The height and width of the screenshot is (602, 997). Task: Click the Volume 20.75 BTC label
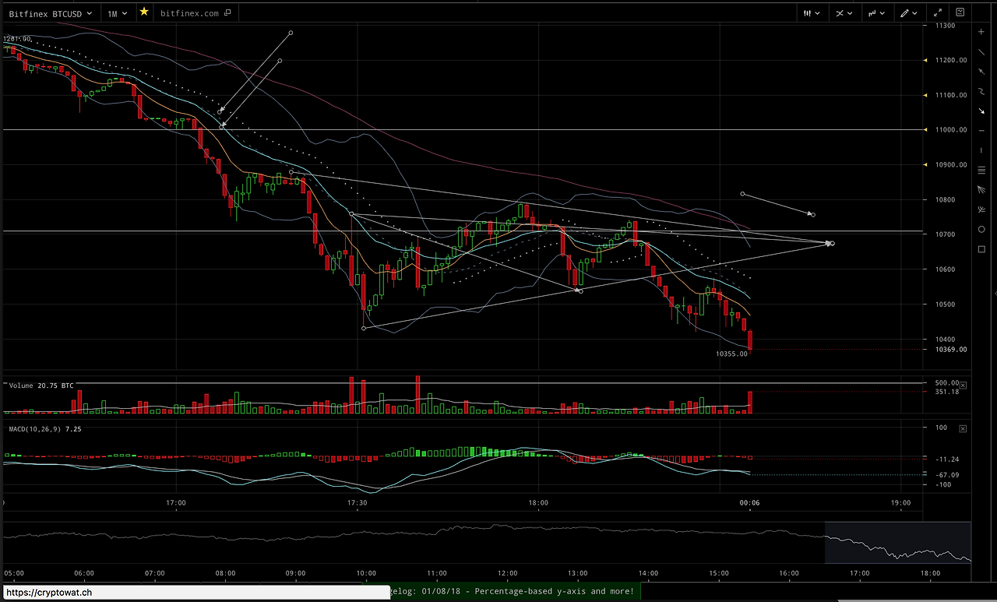click(41, 385)
